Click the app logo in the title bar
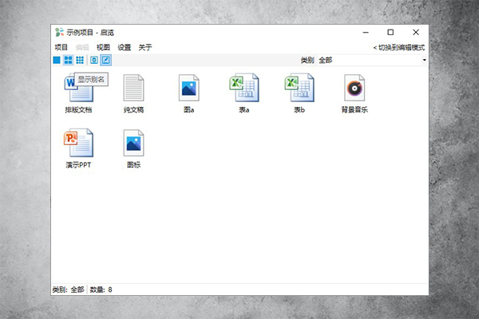The height and width of the screenshot is (319, 479). click(59, 32)
